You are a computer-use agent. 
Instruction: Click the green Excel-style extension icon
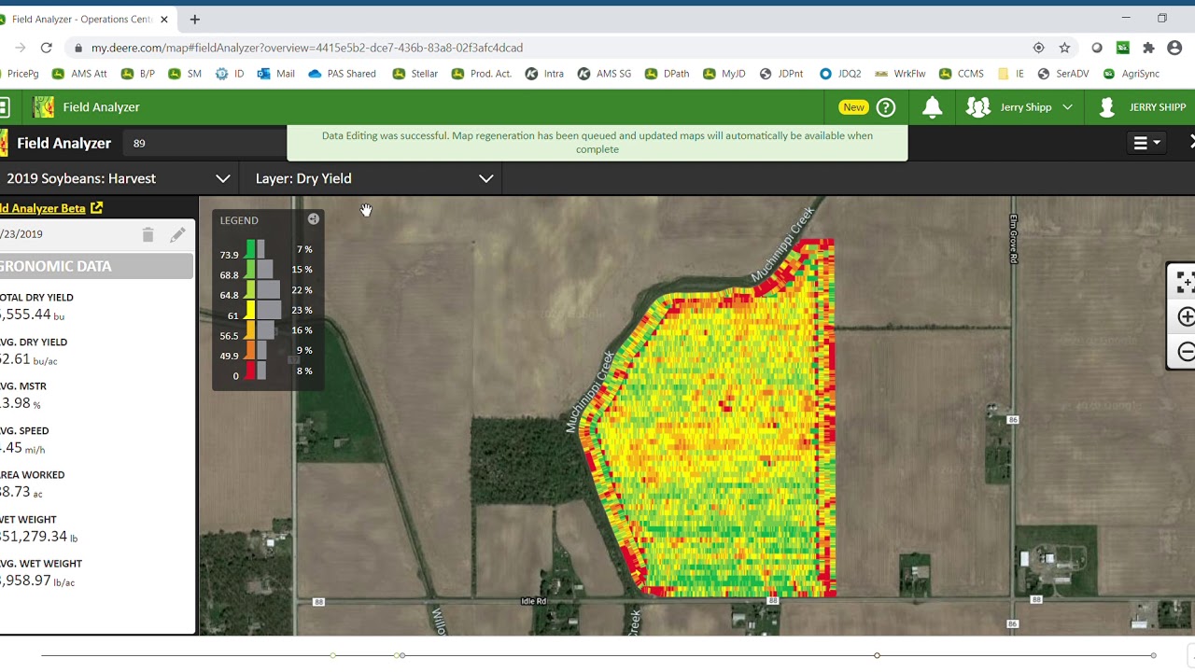[x=1122, y=48]
